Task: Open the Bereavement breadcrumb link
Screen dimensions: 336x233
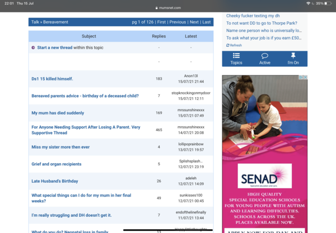Action: click(x=55, y=22)
